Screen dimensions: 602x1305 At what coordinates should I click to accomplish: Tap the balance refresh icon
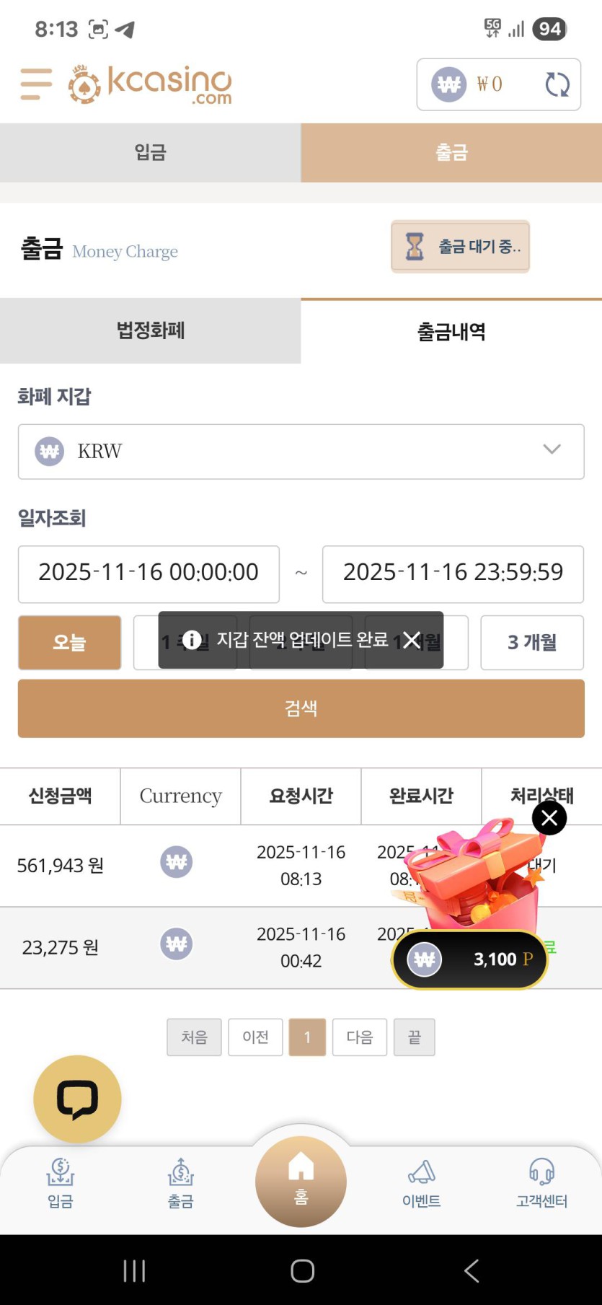point(557,84)
